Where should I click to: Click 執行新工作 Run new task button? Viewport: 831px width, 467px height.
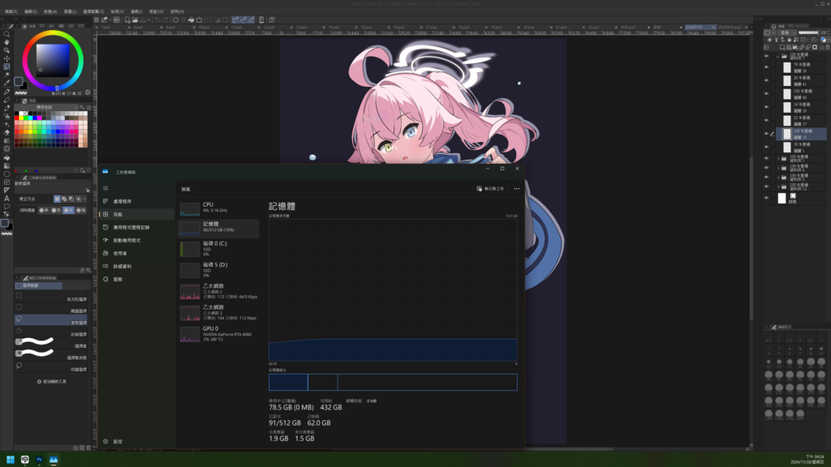tap(490, 188)
